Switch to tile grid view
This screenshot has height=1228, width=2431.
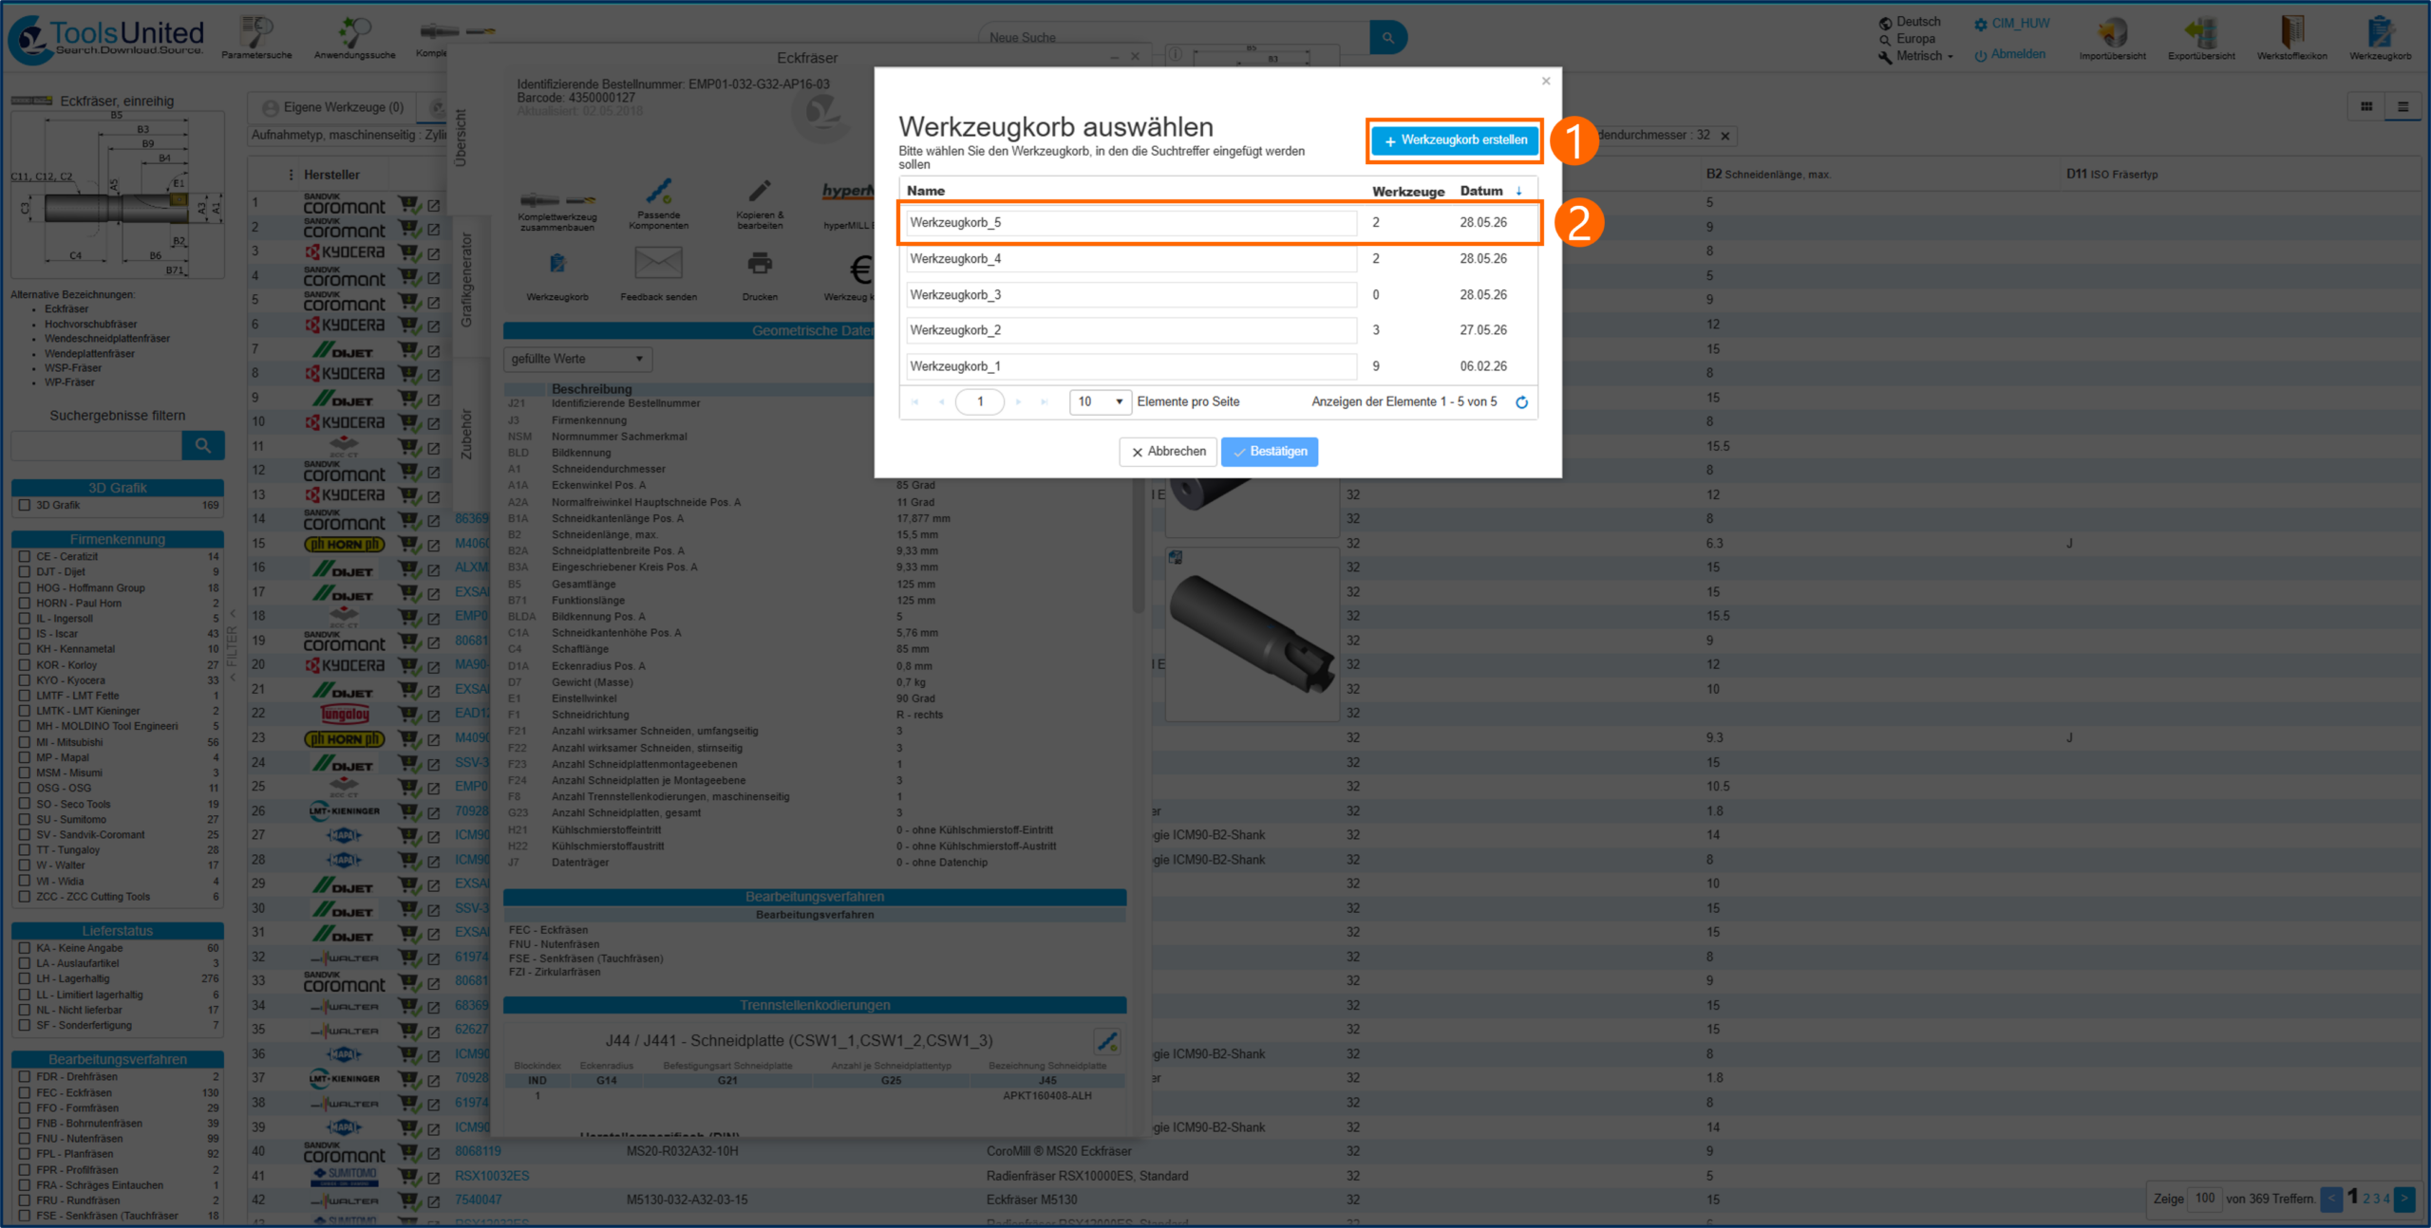(2366, 107)
